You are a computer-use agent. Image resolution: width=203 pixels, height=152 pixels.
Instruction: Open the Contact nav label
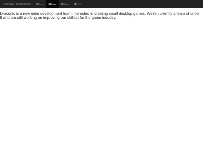click(80, 5)
